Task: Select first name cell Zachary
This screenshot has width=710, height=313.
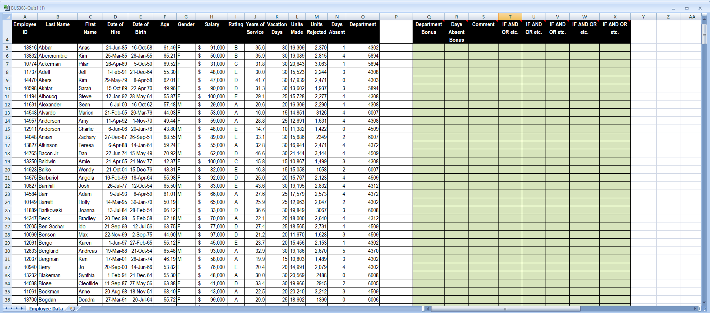Action: tap(90, 137)
